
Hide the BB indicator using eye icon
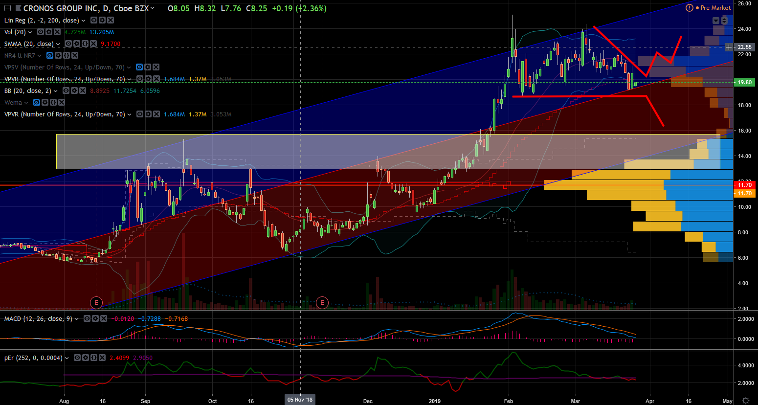66,90
